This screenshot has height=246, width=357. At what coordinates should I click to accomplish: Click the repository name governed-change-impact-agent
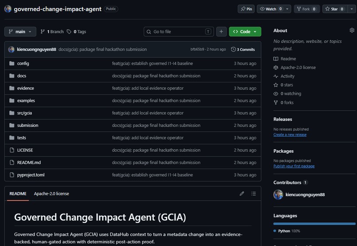tap(58, 9)
